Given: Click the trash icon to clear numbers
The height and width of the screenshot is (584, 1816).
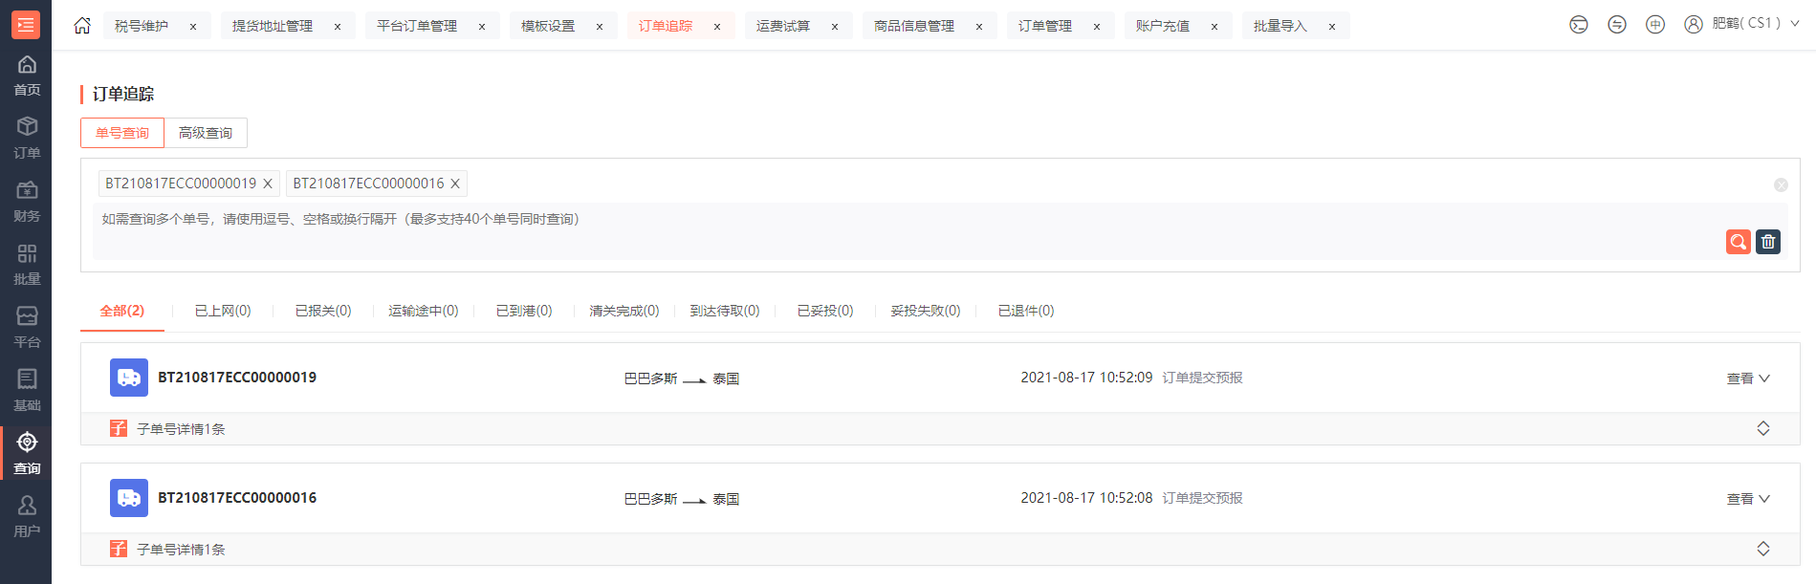Looking at the screenshot, I should (1768, 242).
